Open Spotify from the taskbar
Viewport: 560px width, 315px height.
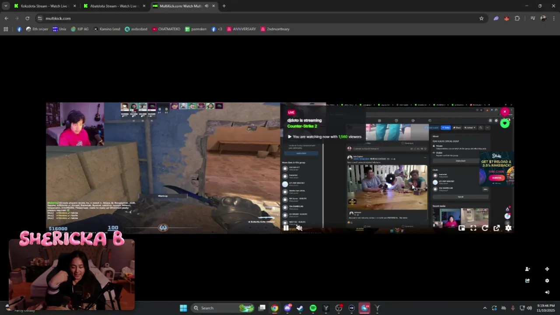coord(313,308)
